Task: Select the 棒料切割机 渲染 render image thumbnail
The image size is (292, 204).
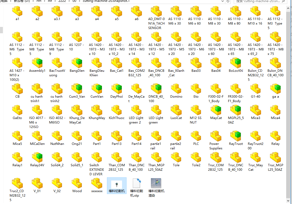Action: (x=156, y=183)
